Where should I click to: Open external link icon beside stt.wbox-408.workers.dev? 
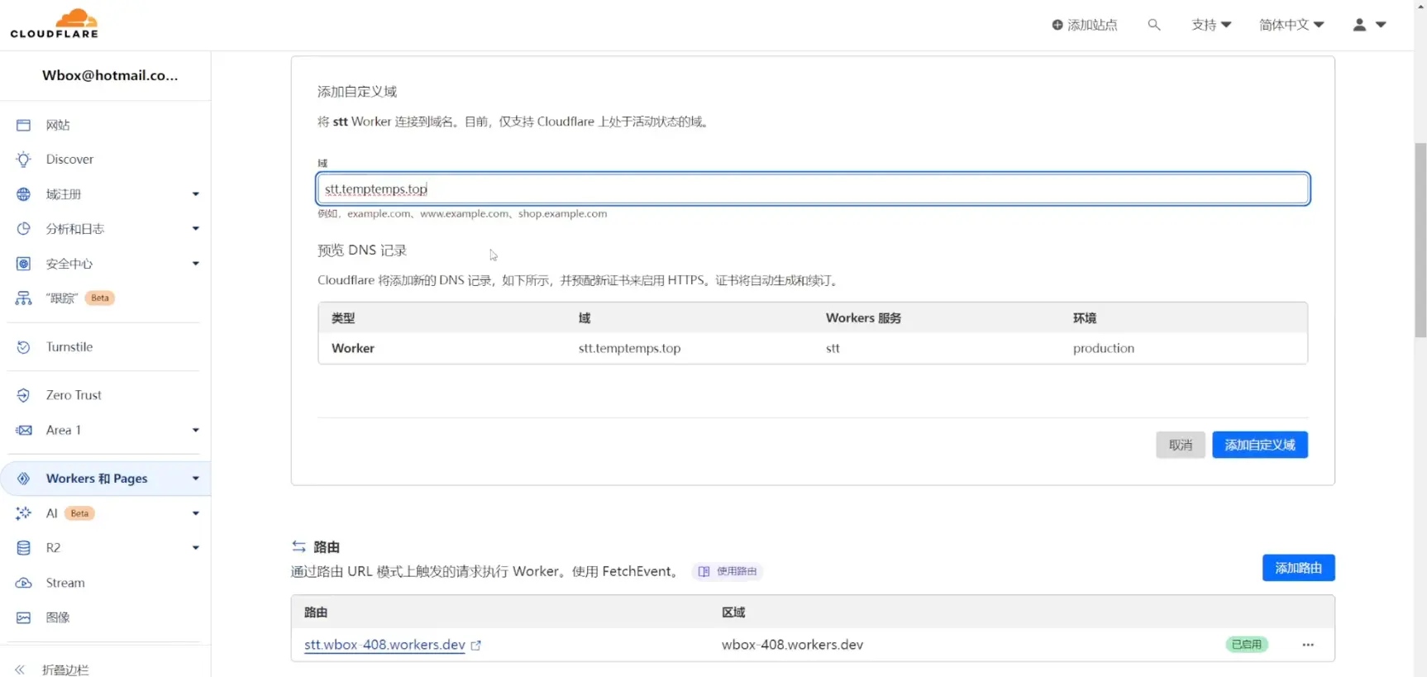click(476, 646)
